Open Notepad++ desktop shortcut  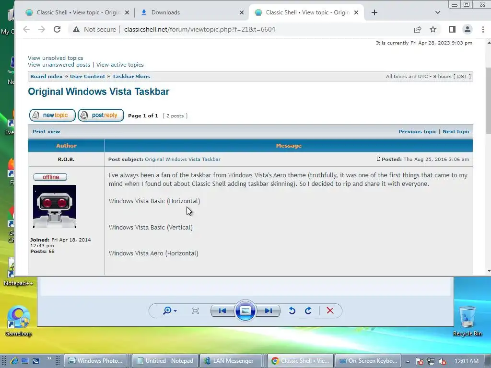[18, 272]
